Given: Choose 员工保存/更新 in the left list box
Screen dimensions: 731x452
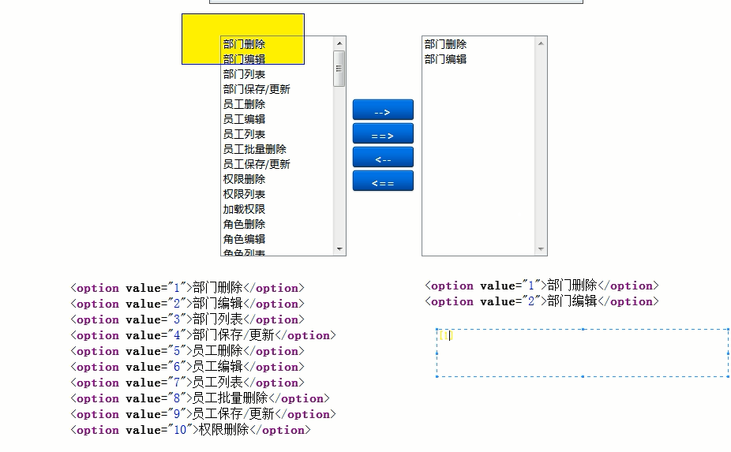Looking at the screenshot, I should [257, 164].
